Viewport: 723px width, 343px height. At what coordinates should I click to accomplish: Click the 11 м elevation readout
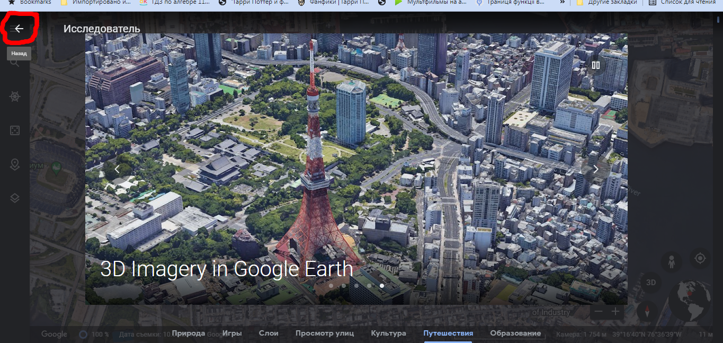click(706, 335)
